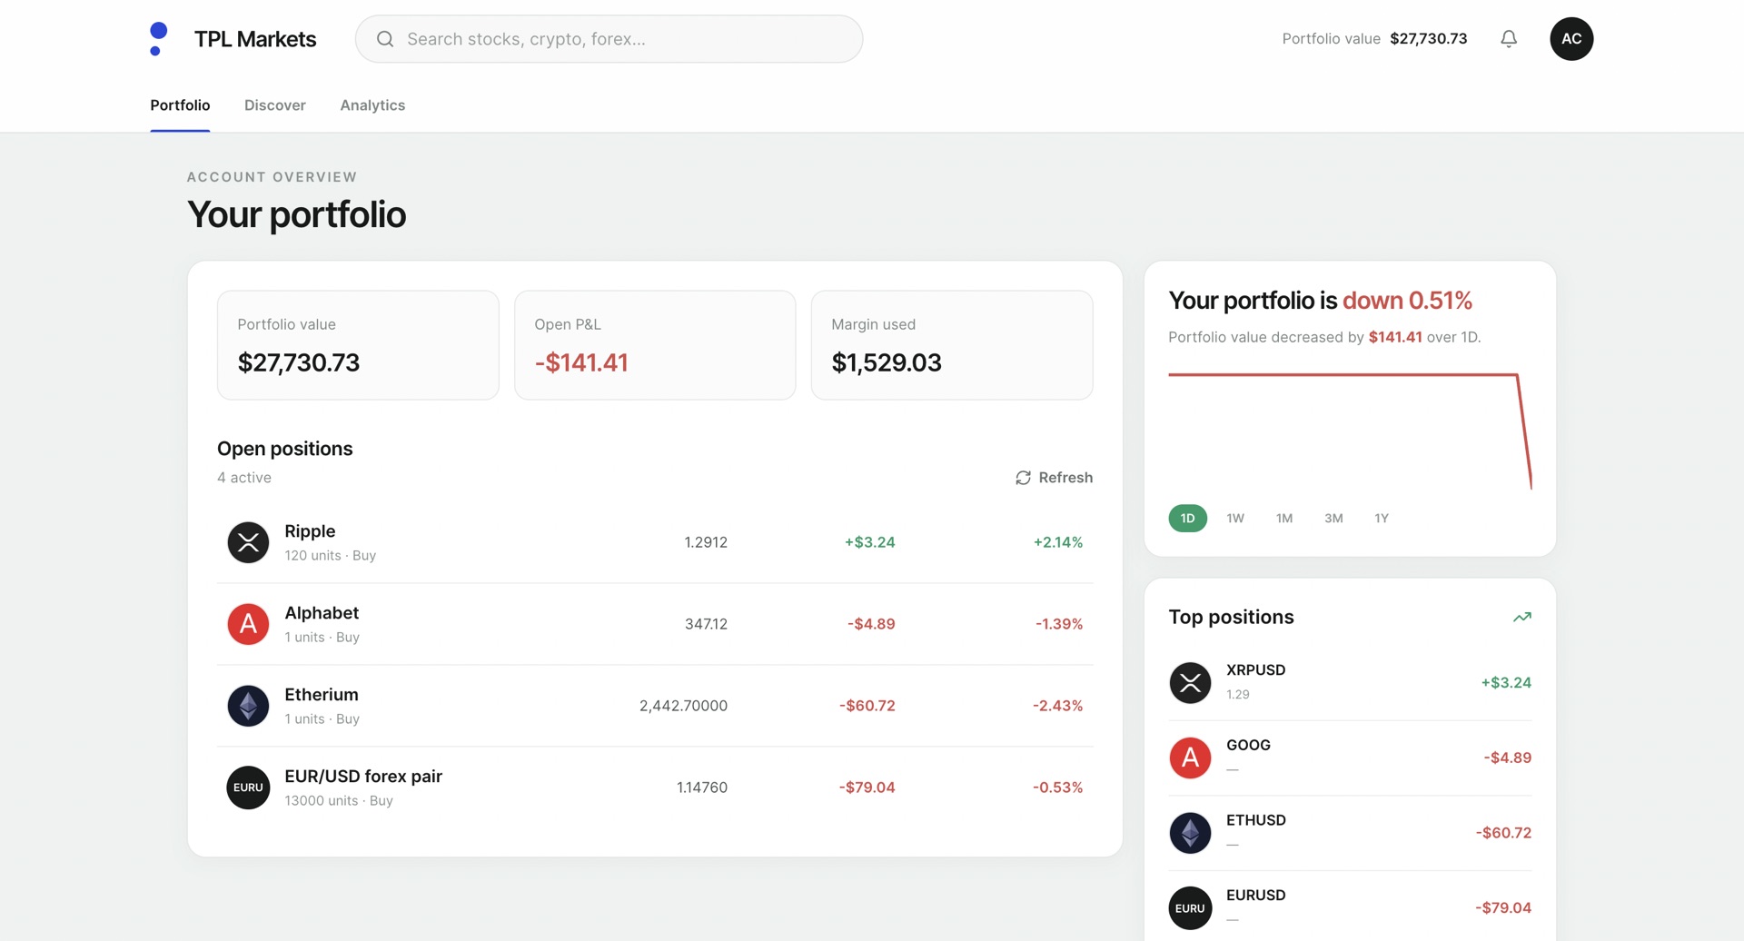
Task: Click the Alphabet red A icon in Open positions
Action: tap(248, 624)
